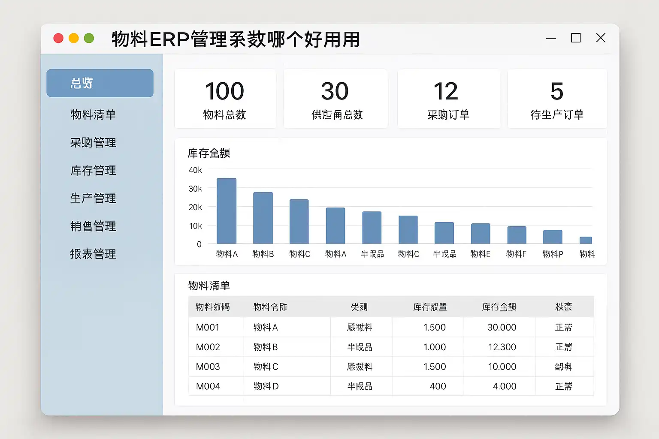
Task: Click the green zoom dot
Action: 89,38
